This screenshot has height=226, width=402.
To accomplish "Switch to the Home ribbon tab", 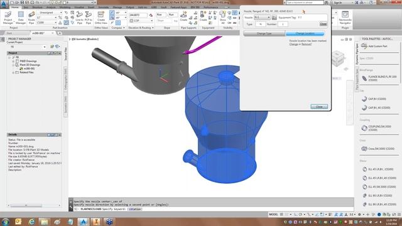I will (15, 7).
